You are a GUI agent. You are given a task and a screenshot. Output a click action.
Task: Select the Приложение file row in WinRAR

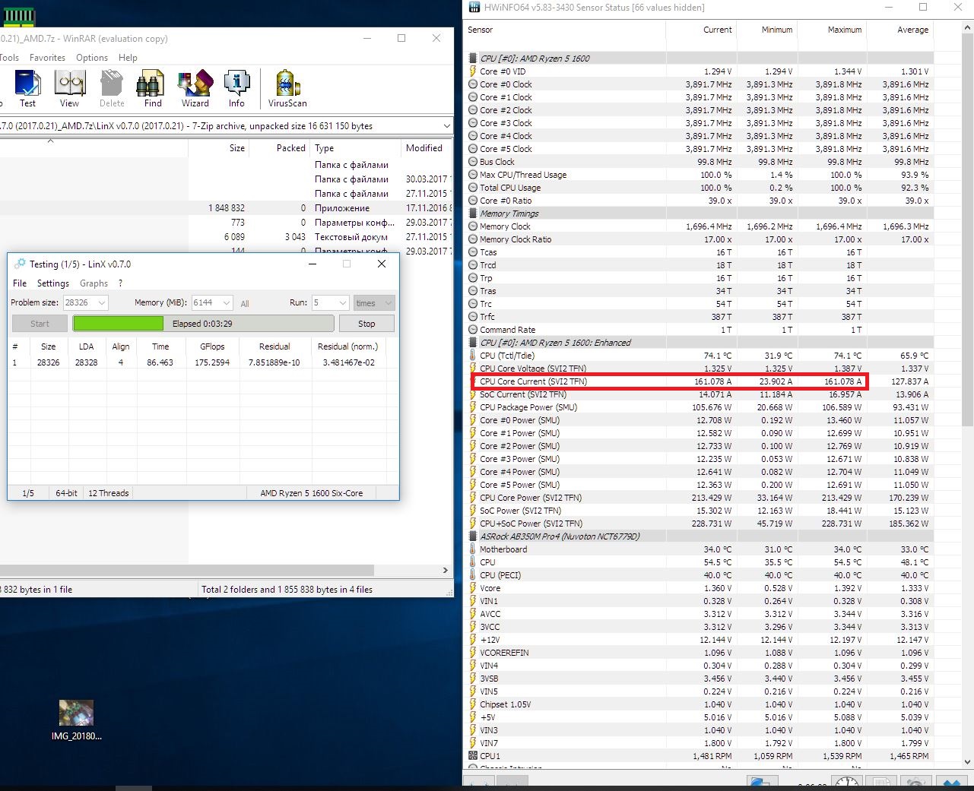tap(227, 208)
